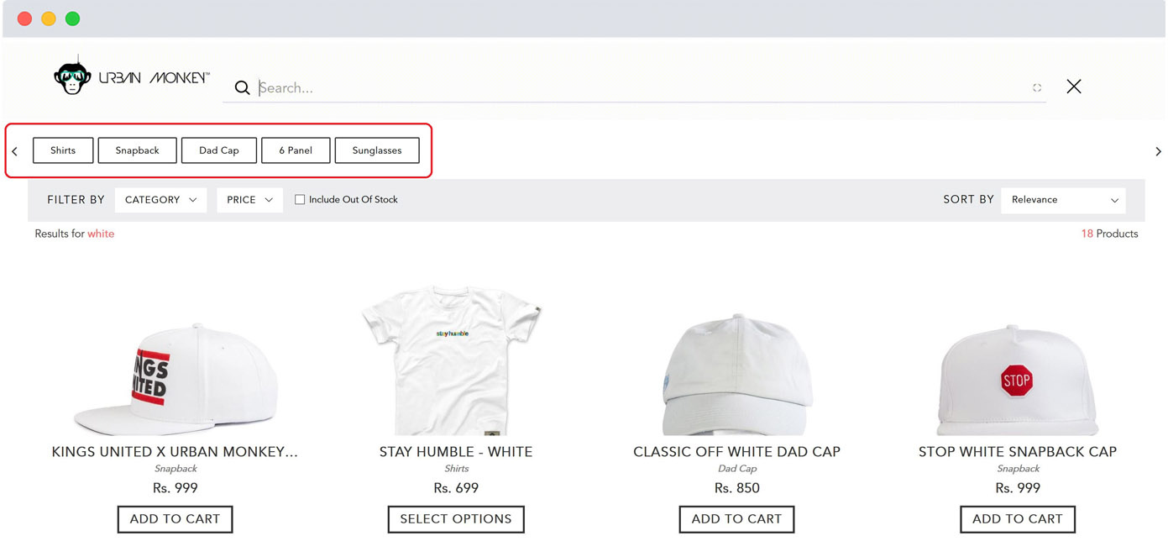The height and width of the screenshot is (541, 1168).
Task: Close the search overlay with X
Action: [1073, 87]
